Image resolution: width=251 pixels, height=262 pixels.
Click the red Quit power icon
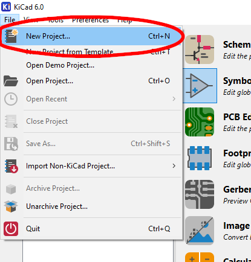(11, 229)
